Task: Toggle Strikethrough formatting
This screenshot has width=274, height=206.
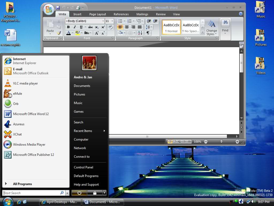Action: pyautogui.click(x=90, y=27)
